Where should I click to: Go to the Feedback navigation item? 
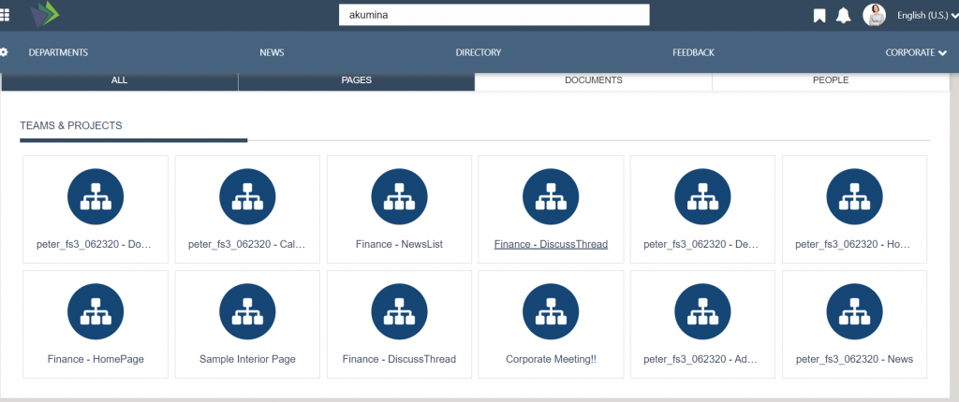coord(693,52)
